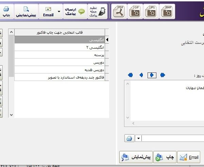This screenshot has height=167, width=204.
Task: Click ارسال پیامک send SMS button
Action: pyautogui.click(x=75, y=12)
